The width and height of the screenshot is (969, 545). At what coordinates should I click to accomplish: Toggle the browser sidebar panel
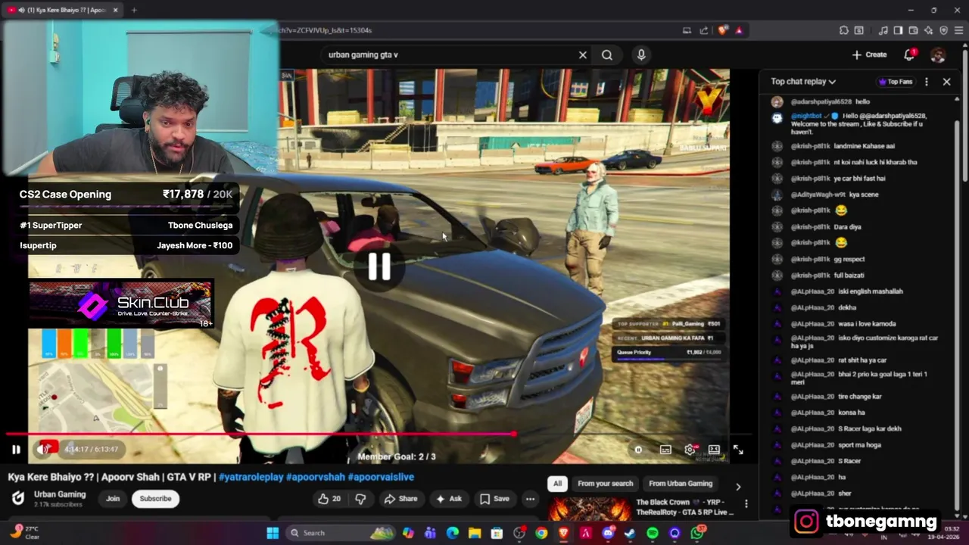click(898, 30)
